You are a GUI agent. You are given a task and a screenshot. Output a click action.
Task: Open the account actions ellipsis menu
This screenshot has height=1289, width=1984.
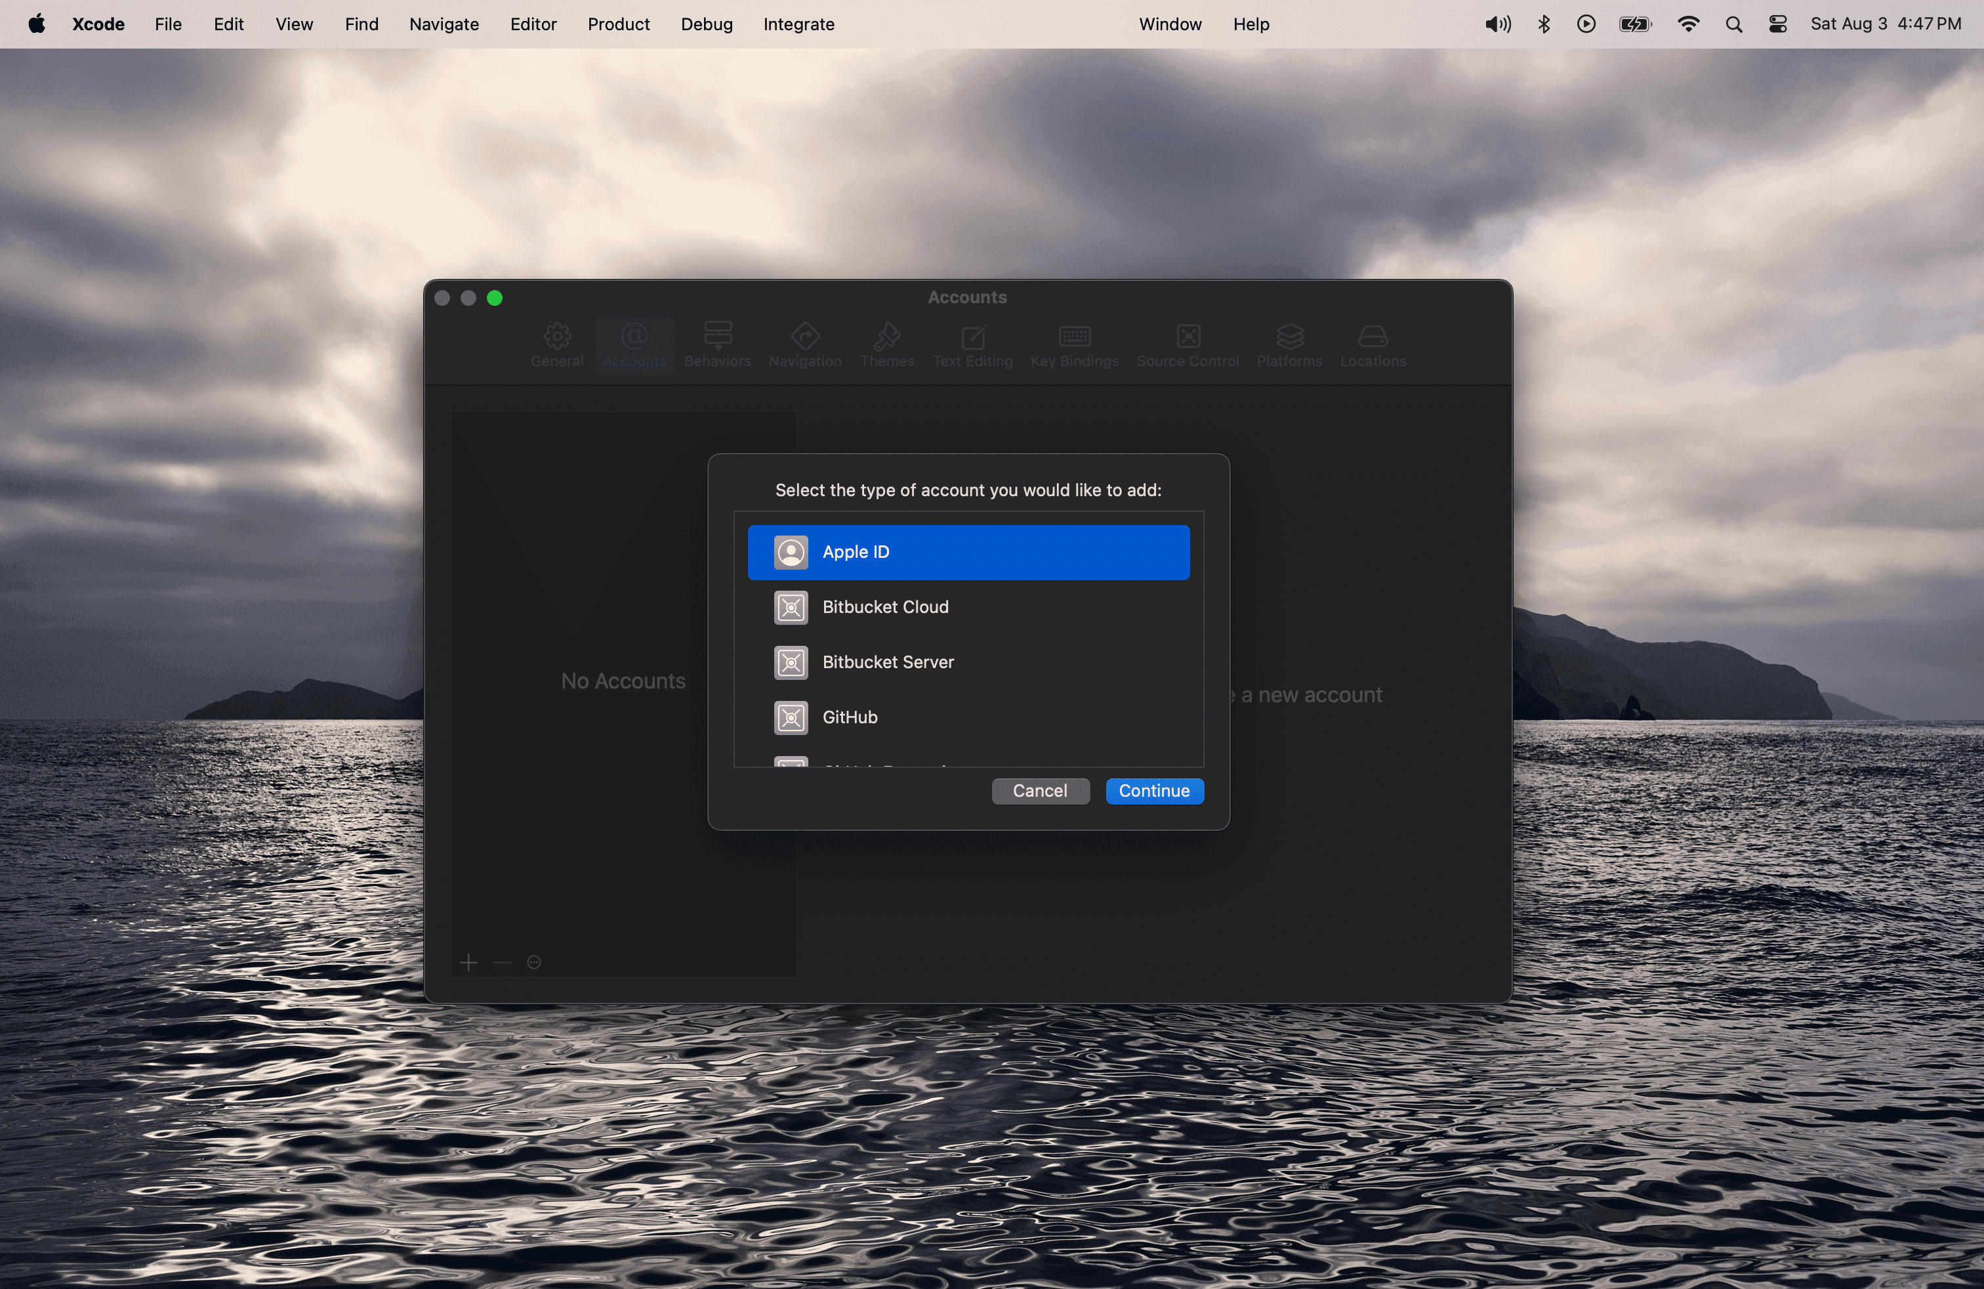tap(534, 962)
